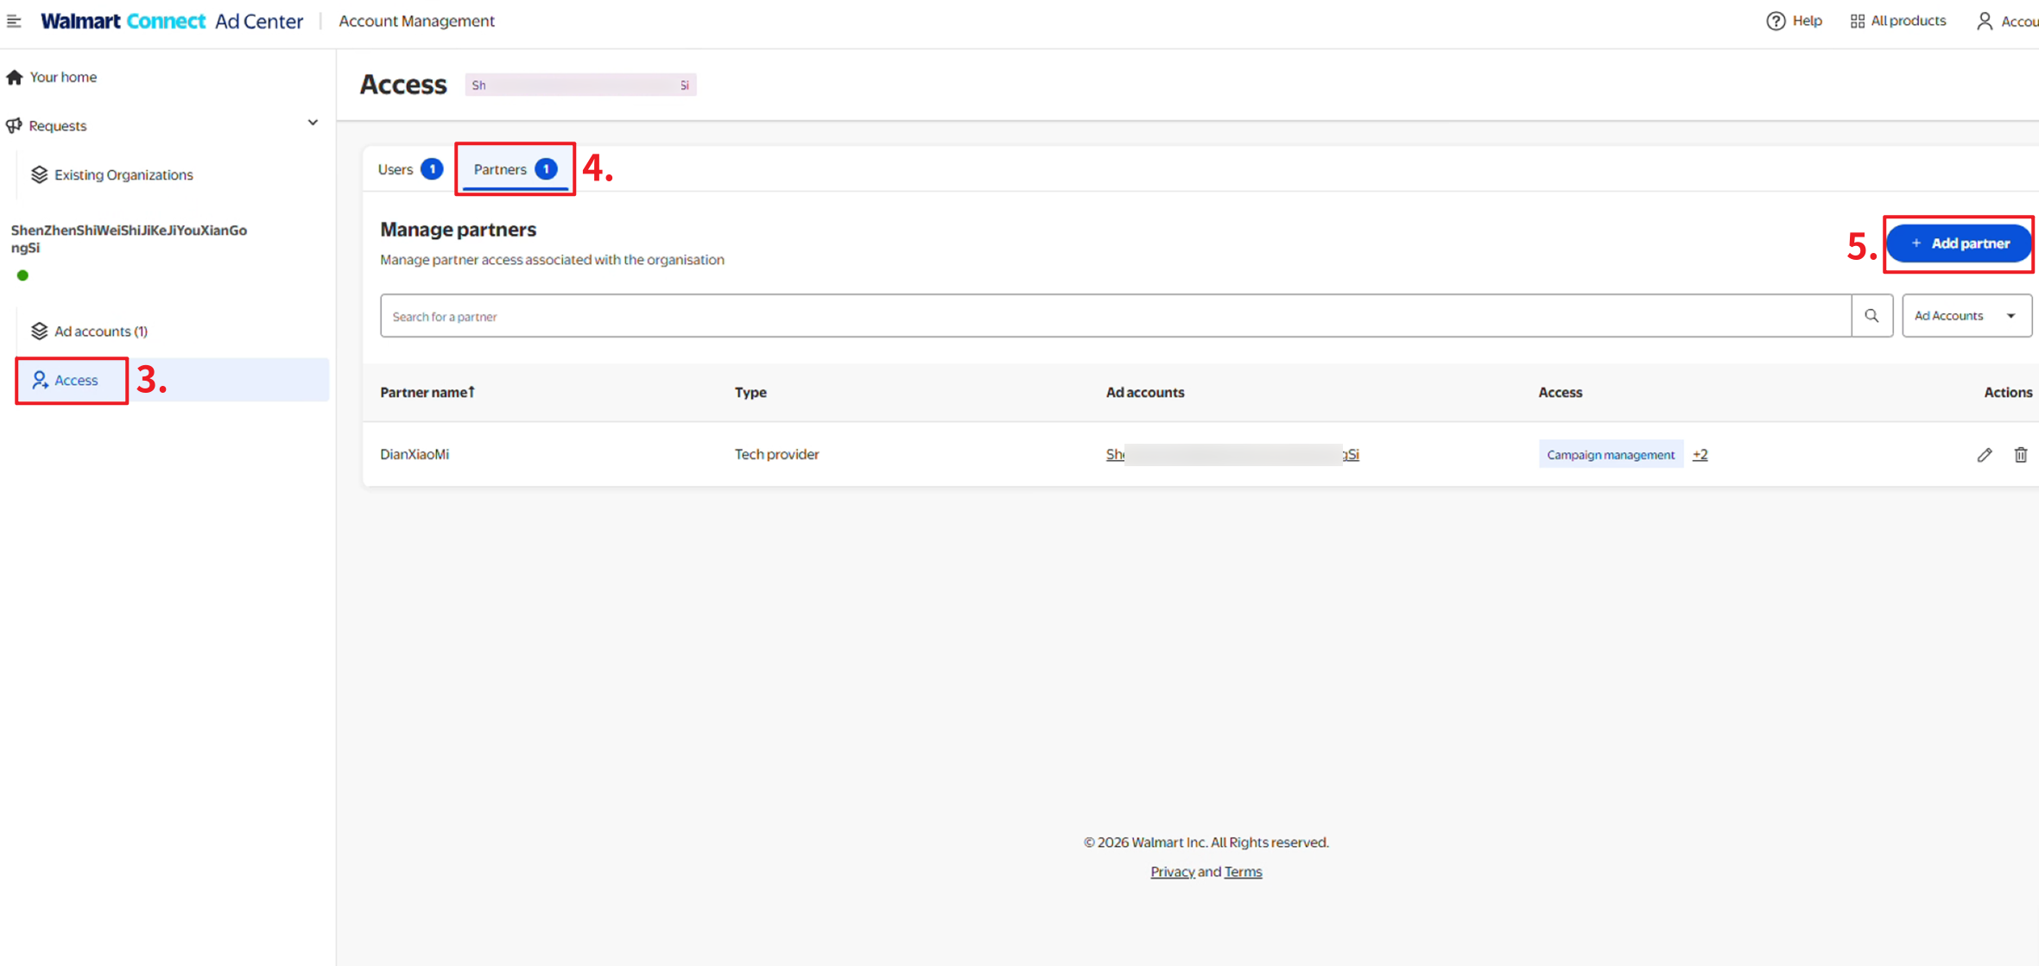Click the Add partner button
The width and height of the screenshot is (2039, 966).
pos(1958,243)
